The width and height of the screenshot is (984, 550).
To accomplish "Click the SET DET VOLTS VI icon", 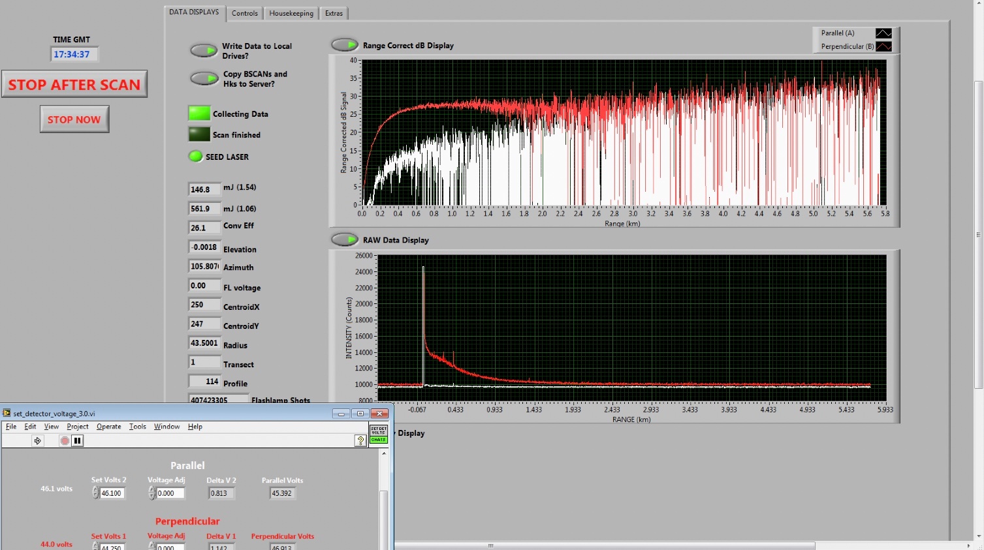I will coord(378,434).
